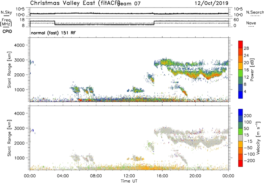Pick the yellow 16–20 dB power colorbar segment
This screenshot has height=183, width=264.
coord(241,66)
